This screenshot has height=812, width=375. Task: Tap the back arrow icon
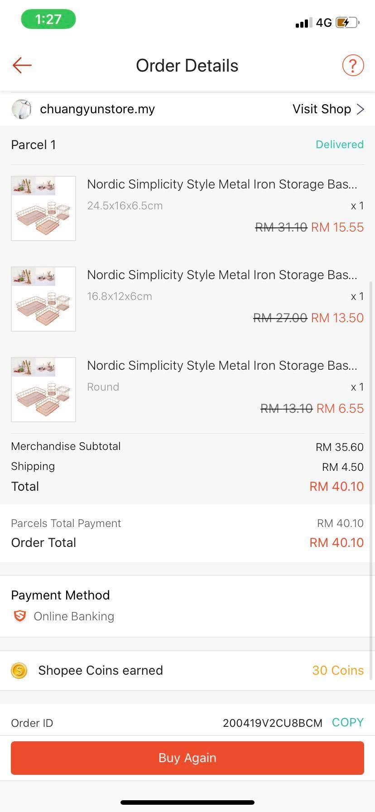22,65
